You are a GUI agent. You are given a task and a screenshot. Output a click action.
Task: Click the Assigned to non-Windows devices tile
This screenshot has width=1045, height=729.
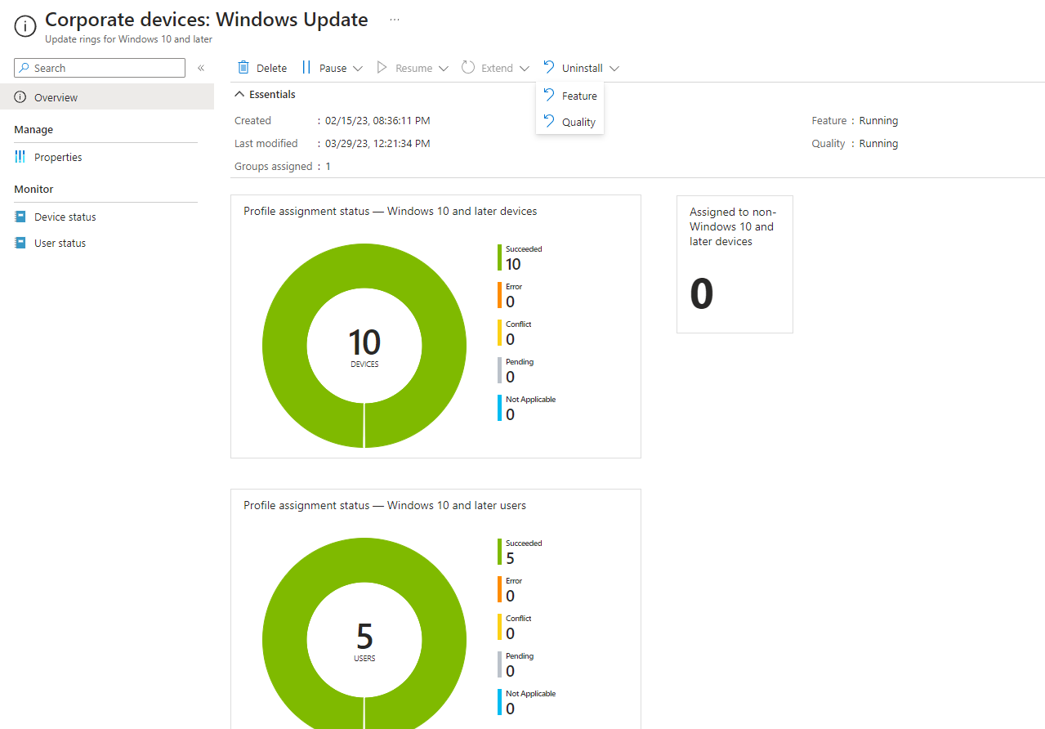(735, 264)
